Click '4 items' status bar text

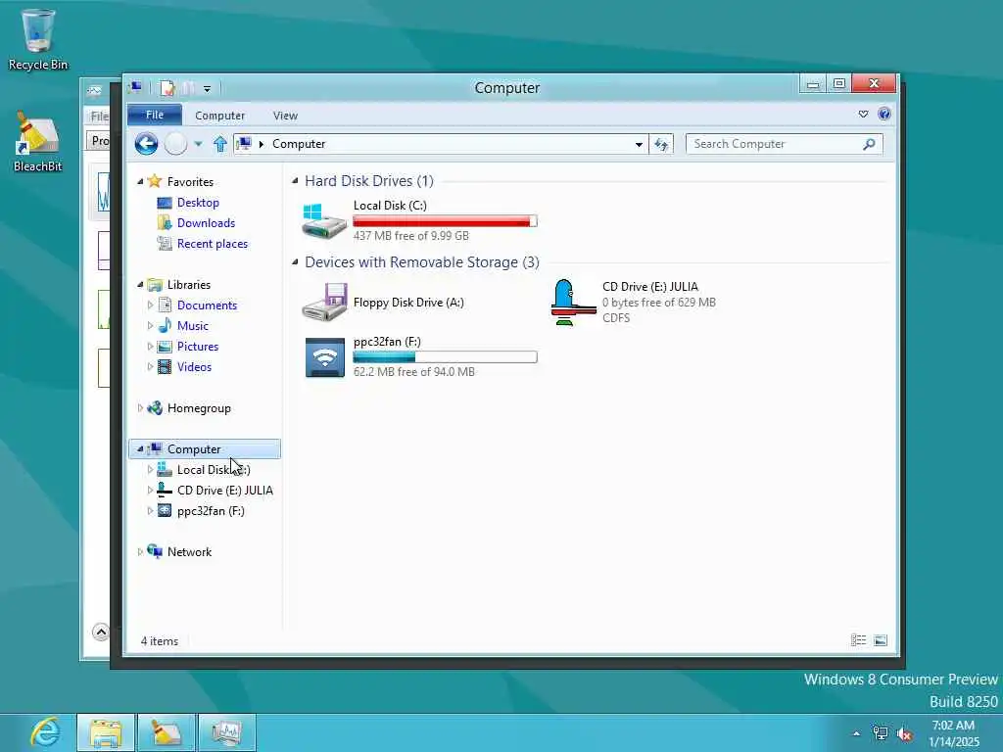click(160, 640)
